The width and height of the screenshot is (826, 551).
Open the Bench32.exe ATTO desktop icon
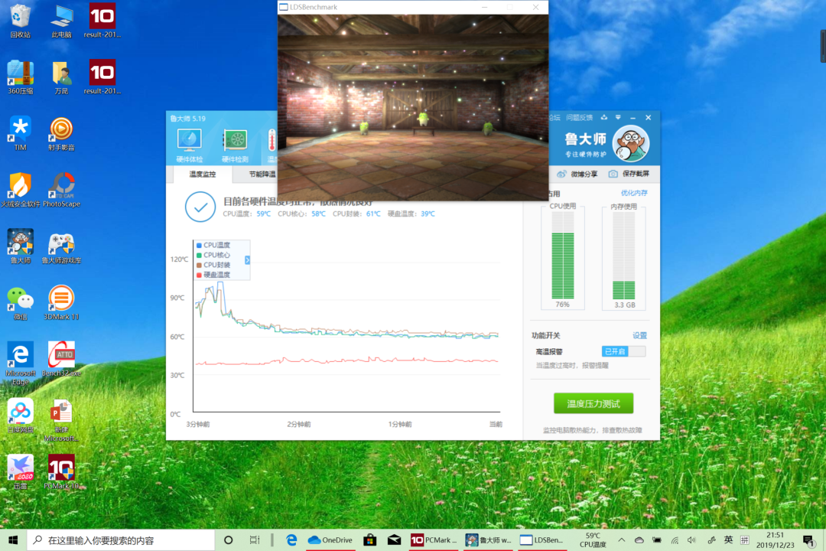pos(62,360)
